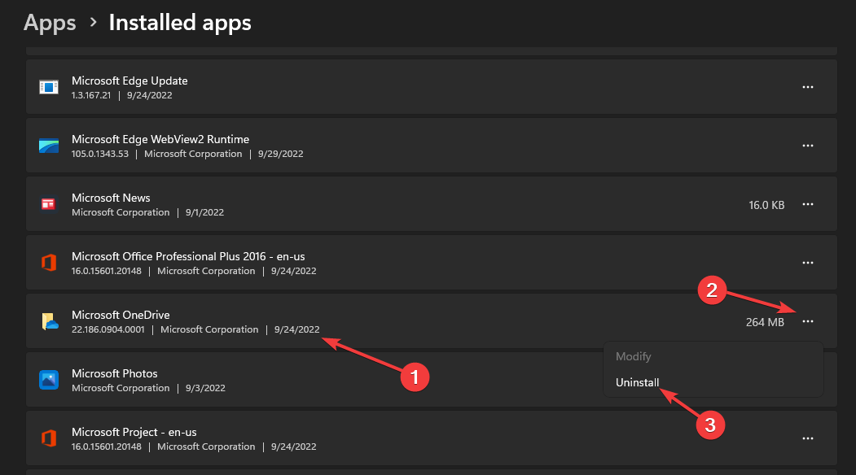The height and width of the screenshot is (475, 856).
Task: Click the 9/3/2022 date of Microsoft Photos
Action: point(205,388)
